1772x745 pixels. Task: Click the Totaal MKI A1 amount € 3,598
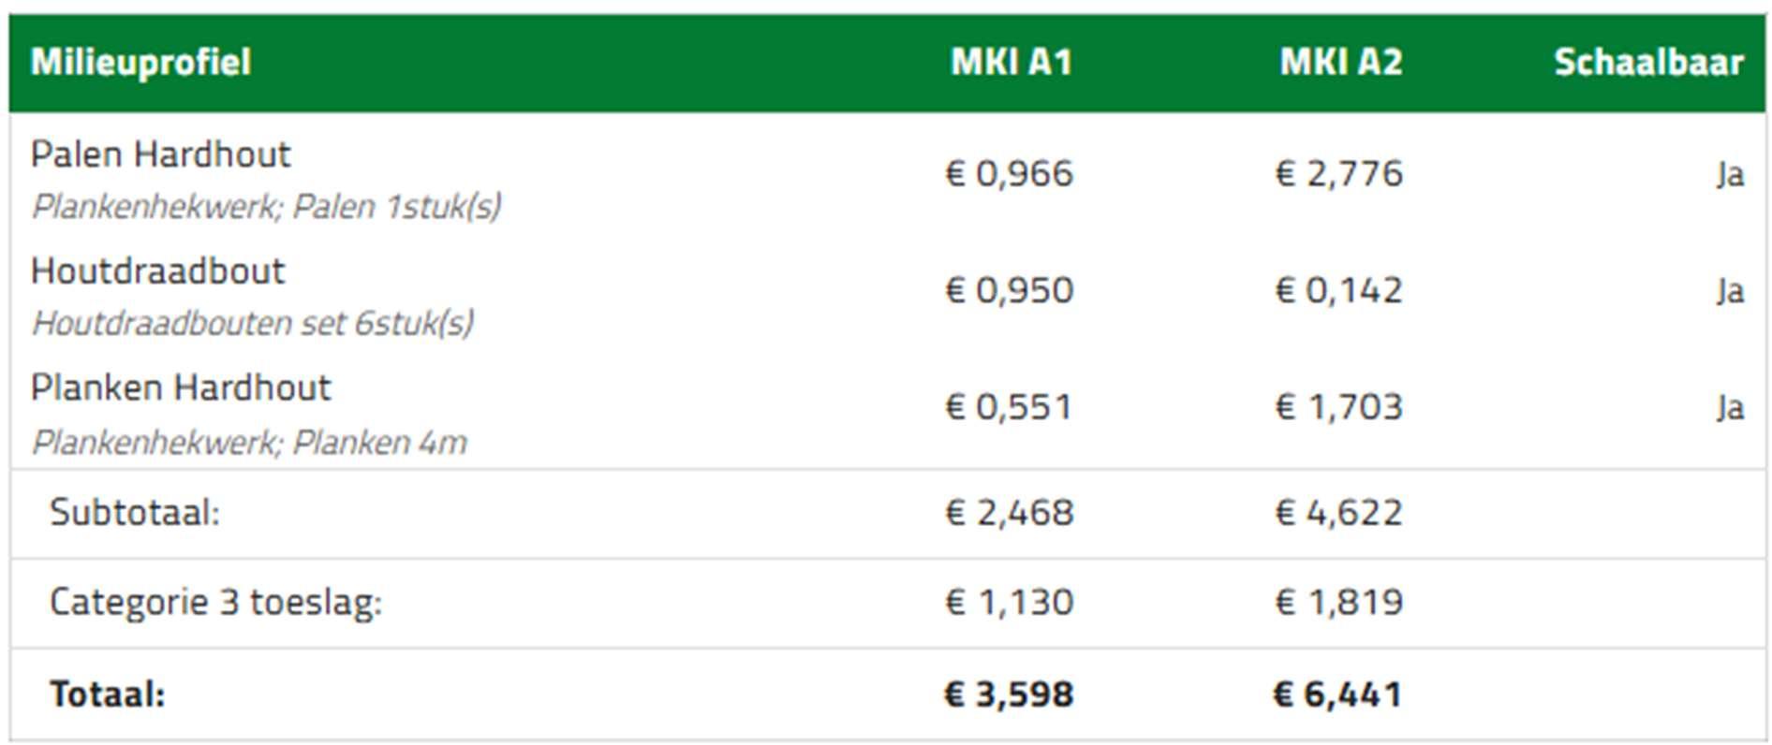1009,694
